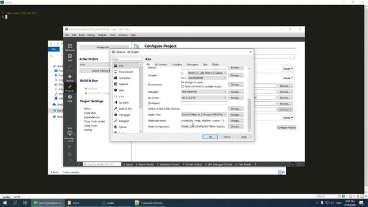Open the C compiler dropdown

tap(207, 73)
